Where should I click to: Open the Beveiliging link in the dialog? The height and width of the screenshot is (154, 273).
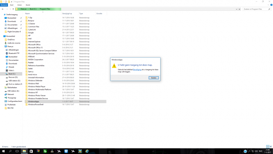(x=137, y=69)
